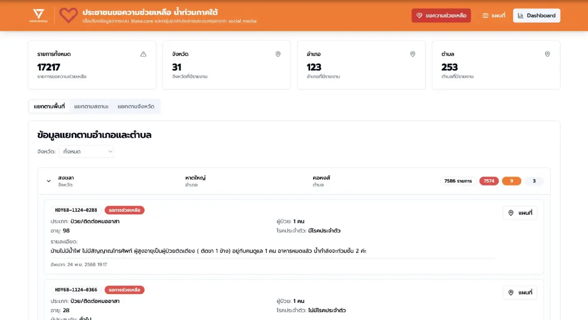Screen dimensions: 588x320
Task: Click the orange 9 count badge
Action: (512, 181)
